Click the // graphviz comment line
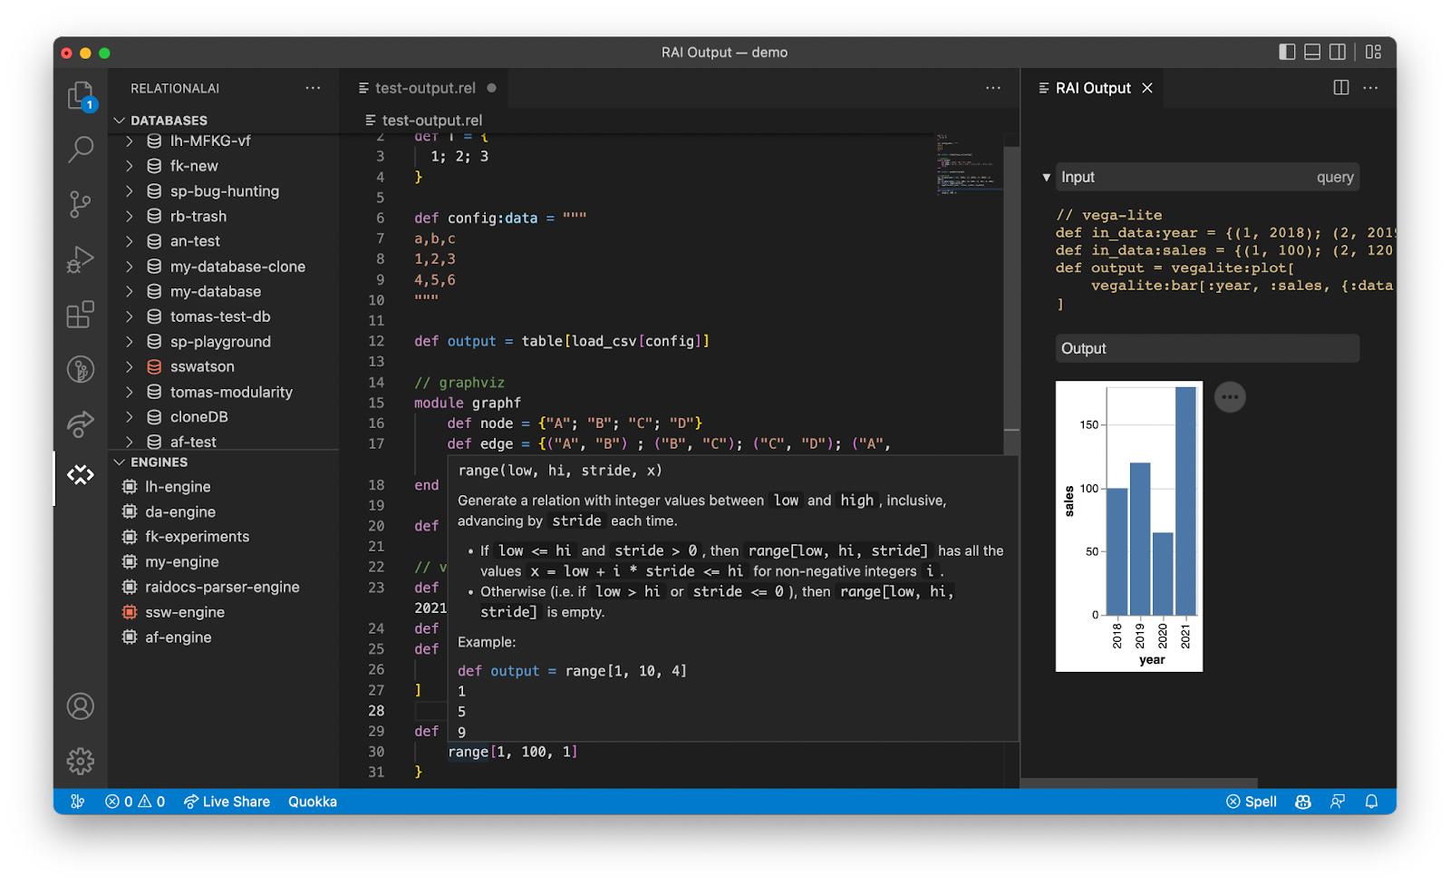1450x885 pixels. (x=459, y=383)
